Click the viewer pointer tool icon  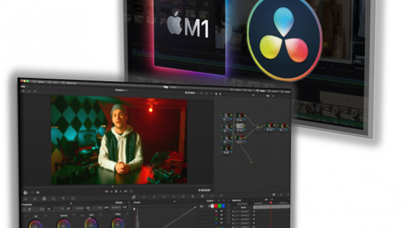tap(217, 93)
